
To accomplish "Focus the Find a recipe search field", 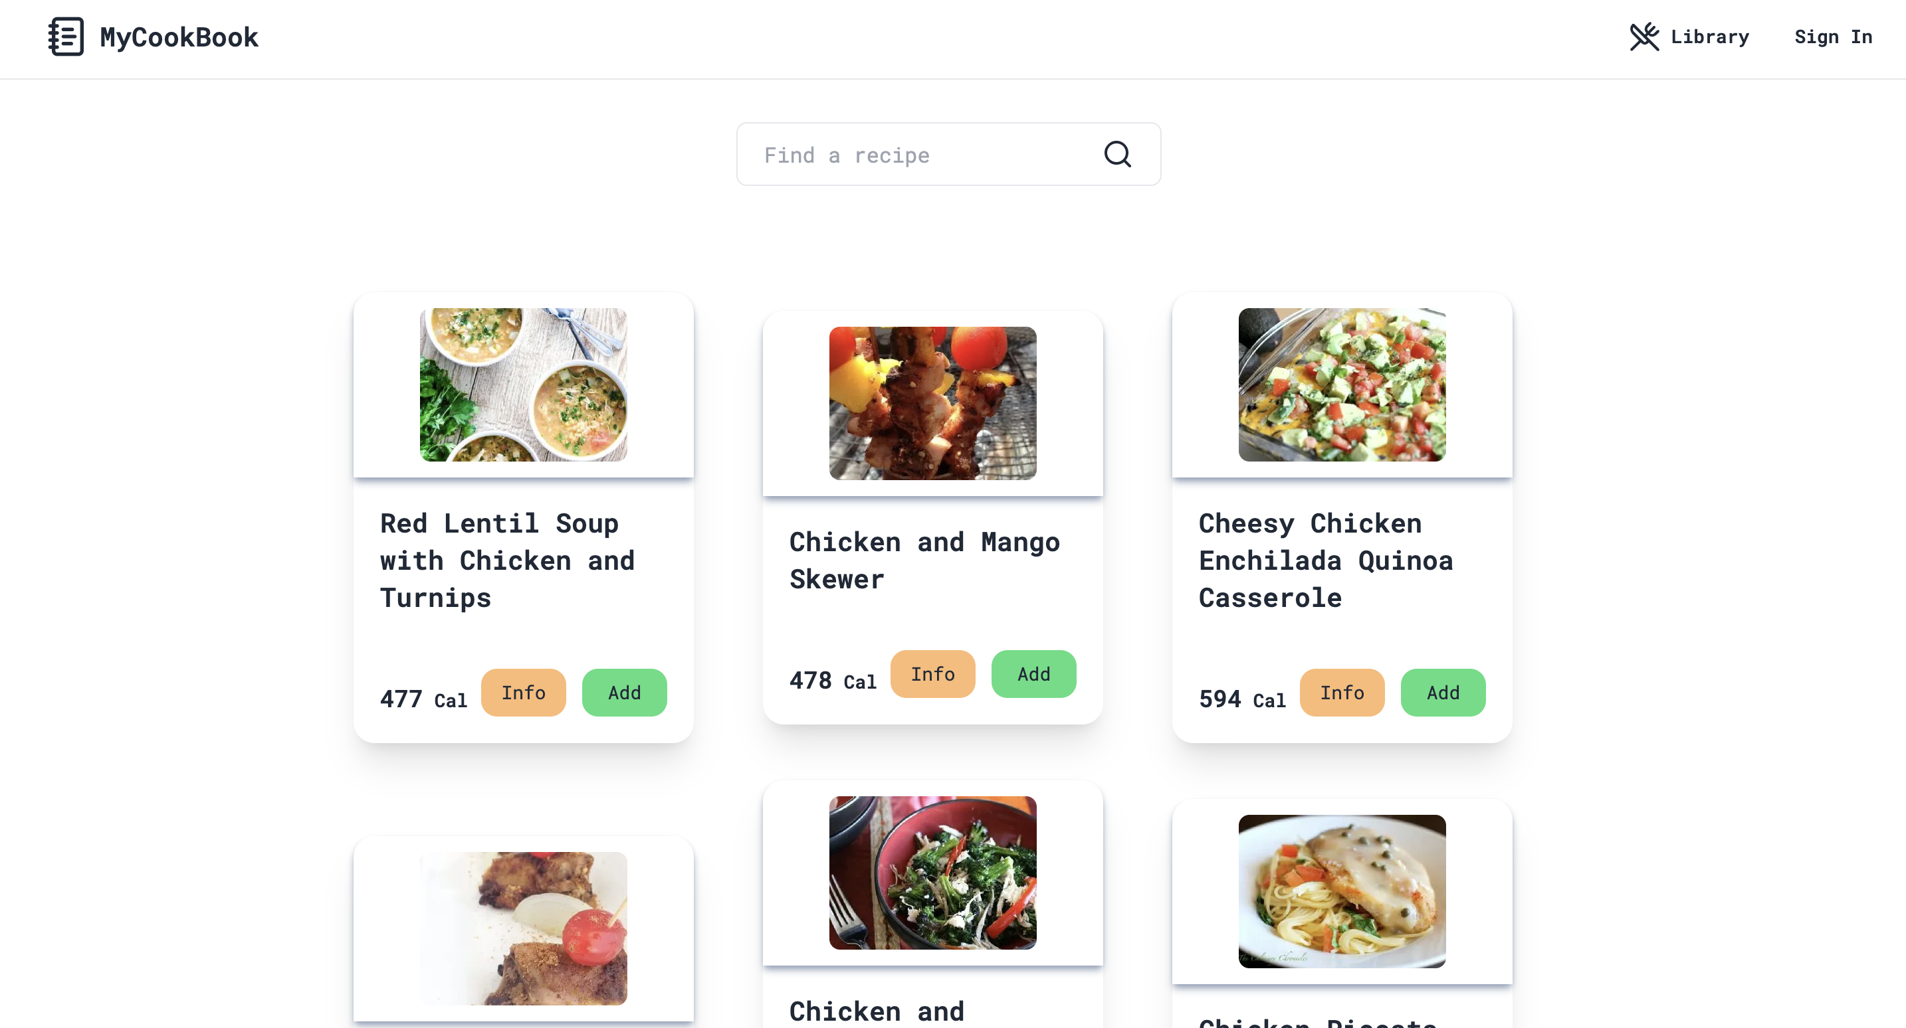I will (918, 155).
